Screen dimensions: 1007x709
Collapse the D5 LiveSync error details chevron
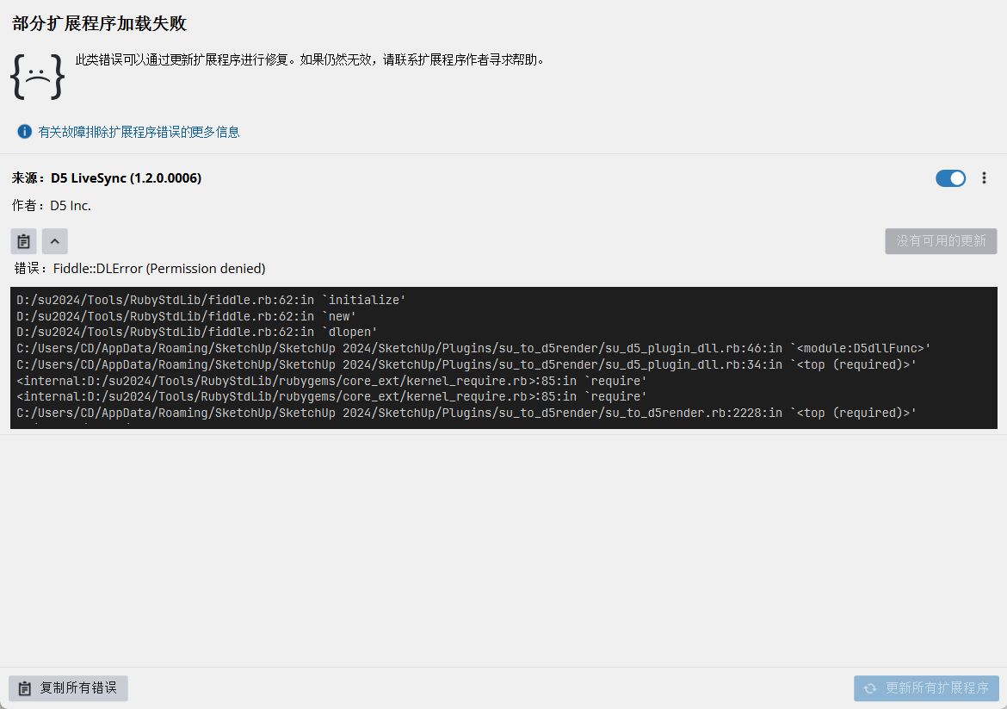[54, 241]
